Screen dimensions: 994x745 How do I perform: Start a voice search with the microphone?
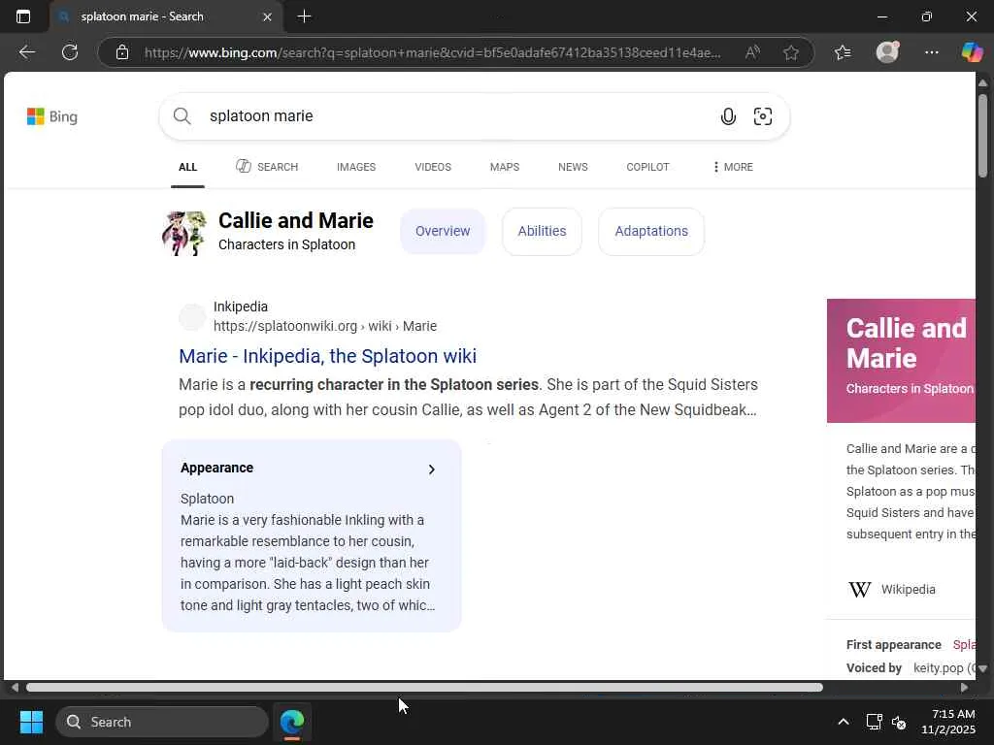(x=728, y=116)
